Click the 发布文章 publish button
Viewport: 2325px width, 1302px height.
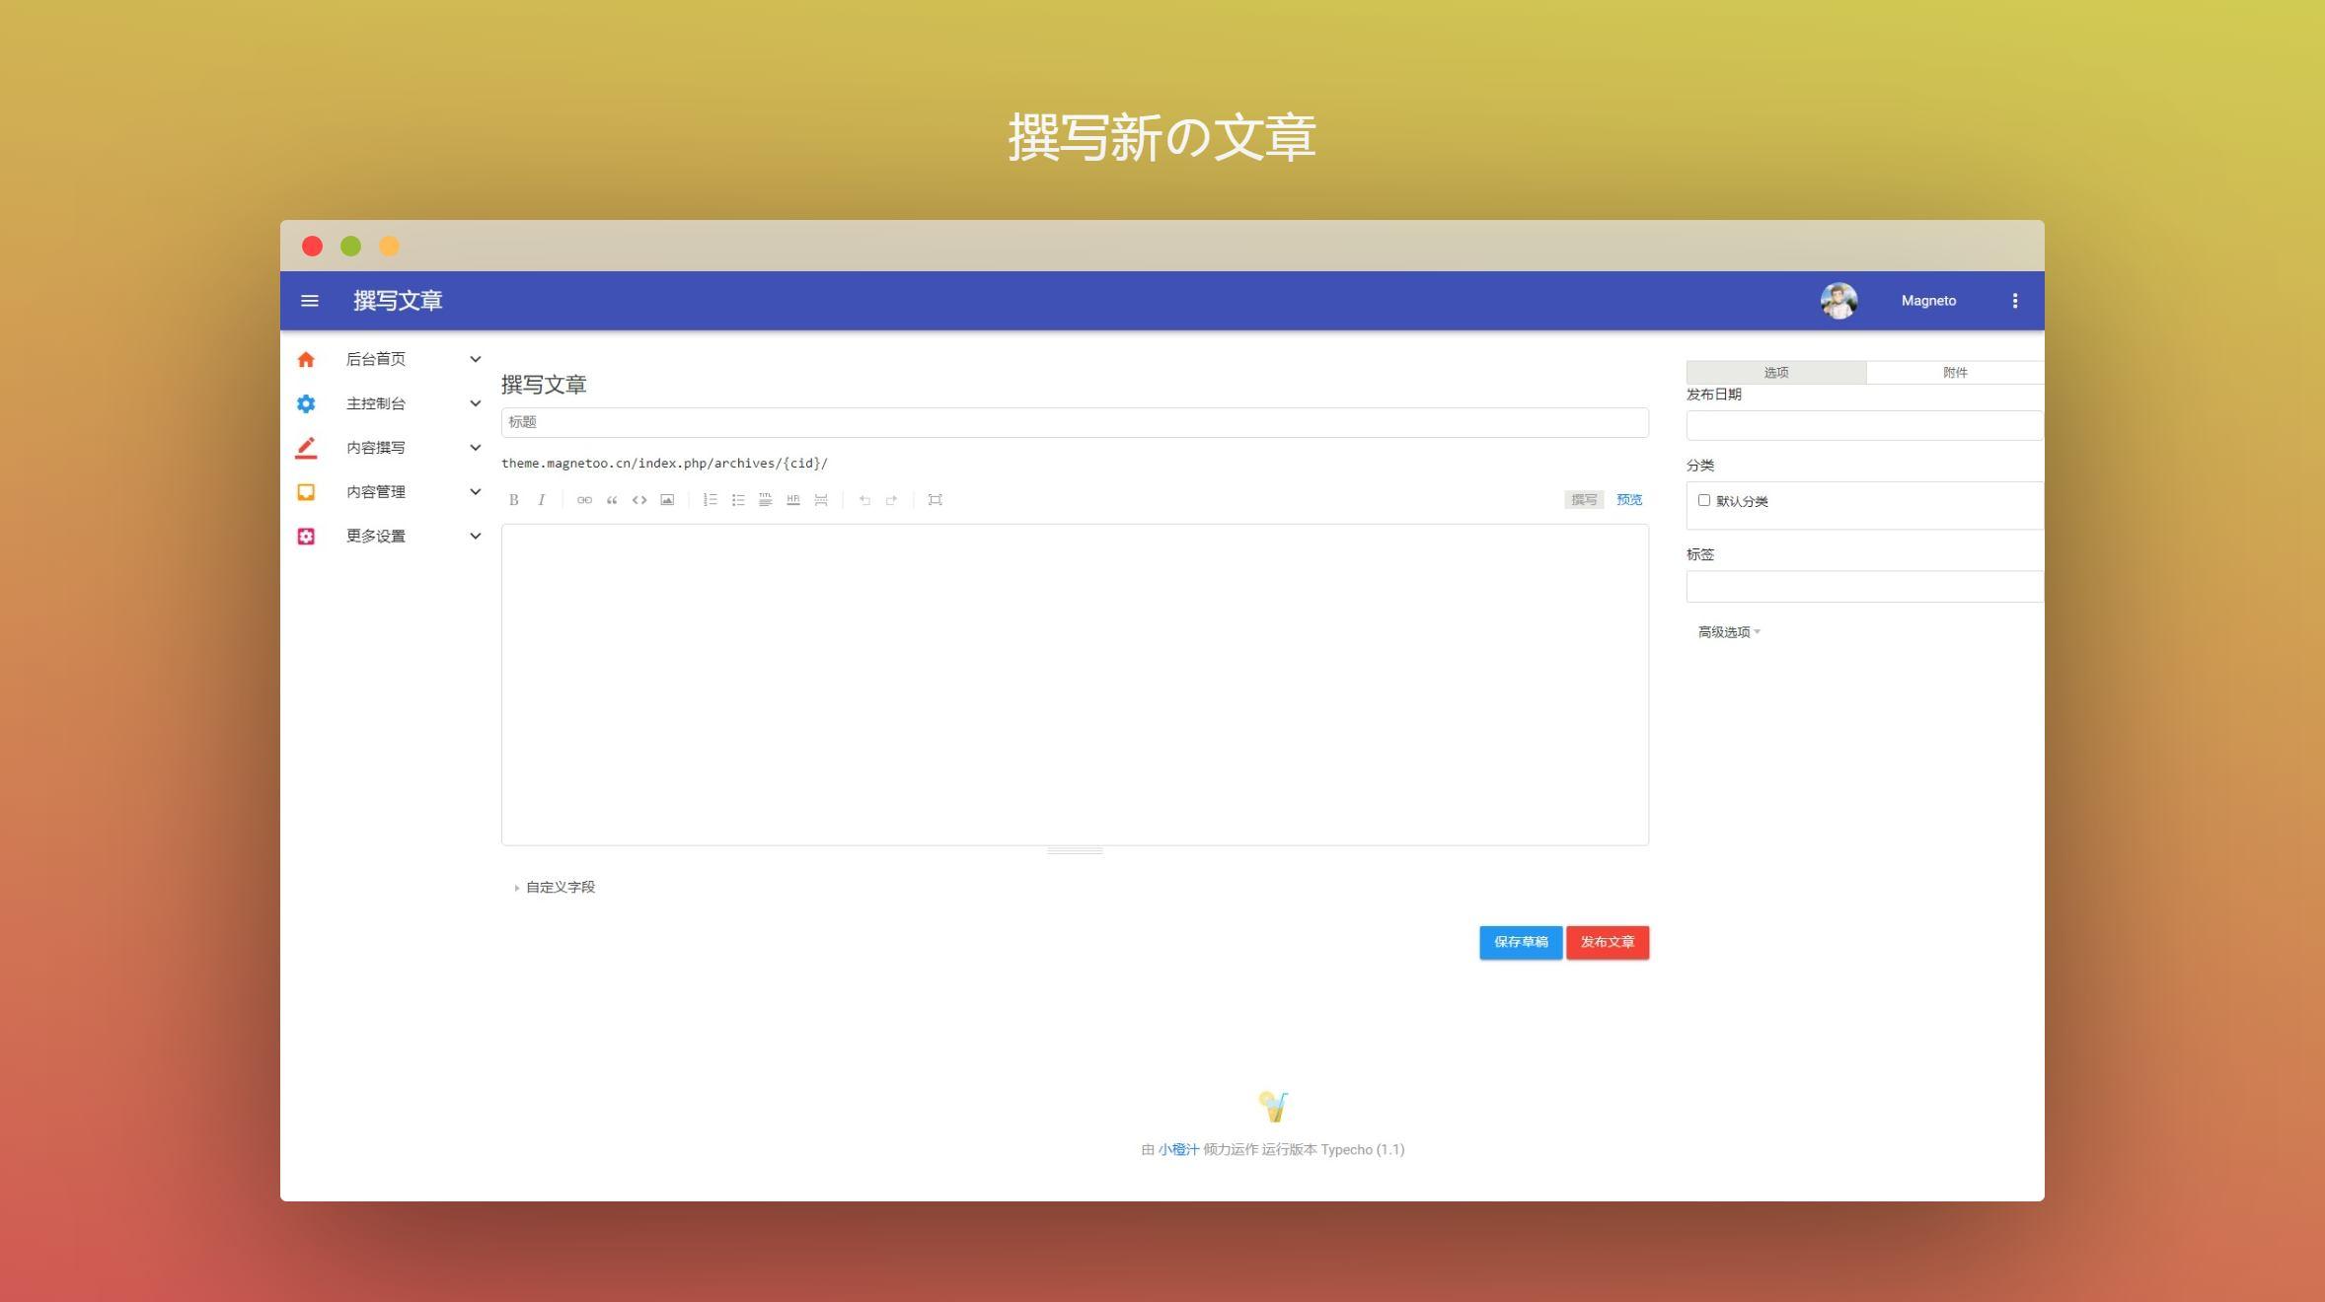click(x=1607, y=942)
